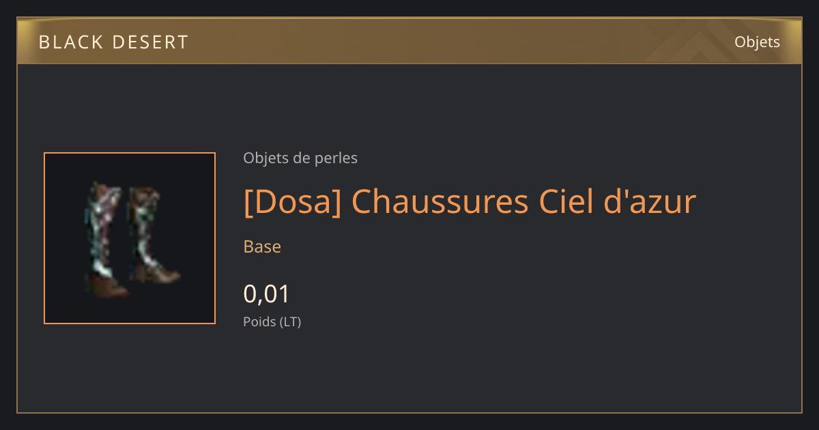
Task: Click the right boot in item image
Action: [154, 234]
